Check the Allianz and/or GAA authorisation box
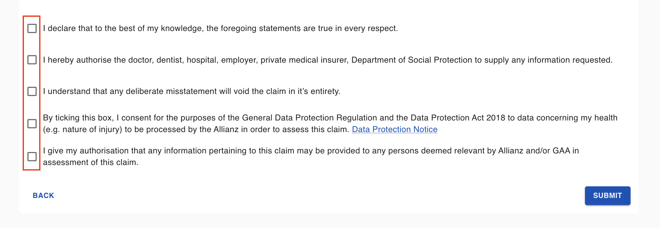 (32, 157)
